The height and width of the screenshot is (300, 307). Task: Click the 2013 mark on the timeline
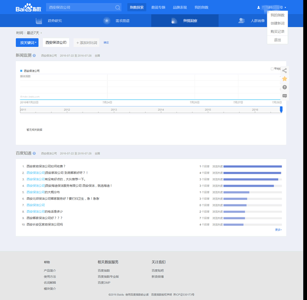[x=114, y=110]
